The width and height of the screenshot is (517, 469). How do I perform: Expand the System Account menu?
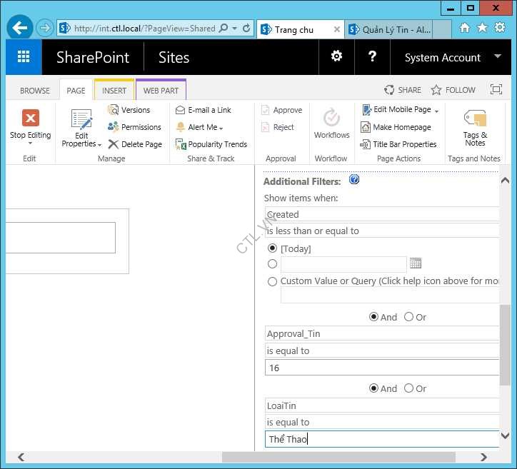(453, 57)
